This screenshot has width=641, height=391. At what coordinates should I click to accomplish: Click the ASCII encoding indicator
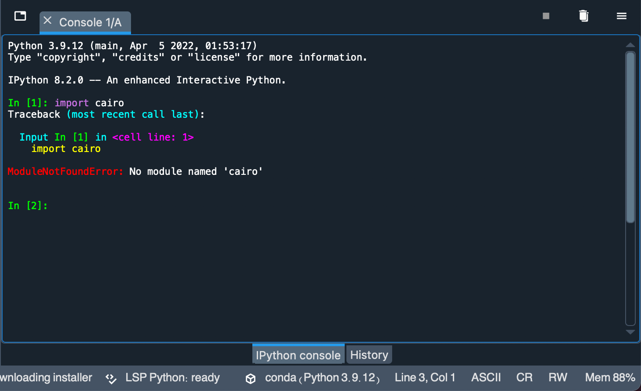point(486,377)
